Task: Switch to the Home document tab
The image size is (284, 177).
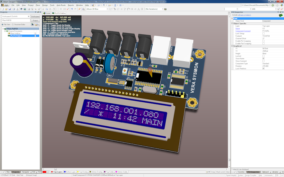Action: coord(47,13)
